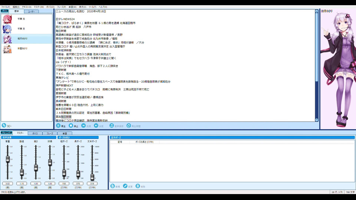Open the テキスト(X) menu
356x200 pixels.
pos(27,7)
